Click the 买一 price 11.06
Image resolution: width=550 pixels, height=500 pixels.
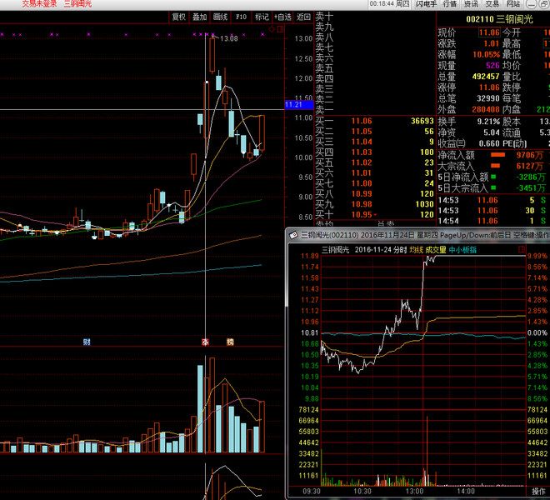[x=362, y=121]
